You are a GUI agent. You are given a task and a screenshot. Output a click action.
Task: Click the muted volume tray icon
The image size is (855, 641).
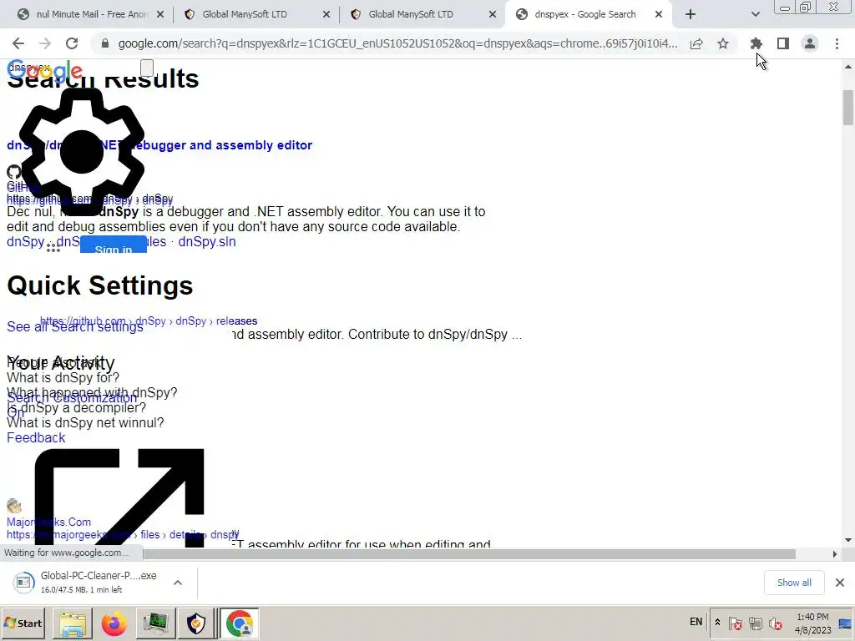point(775,623)
